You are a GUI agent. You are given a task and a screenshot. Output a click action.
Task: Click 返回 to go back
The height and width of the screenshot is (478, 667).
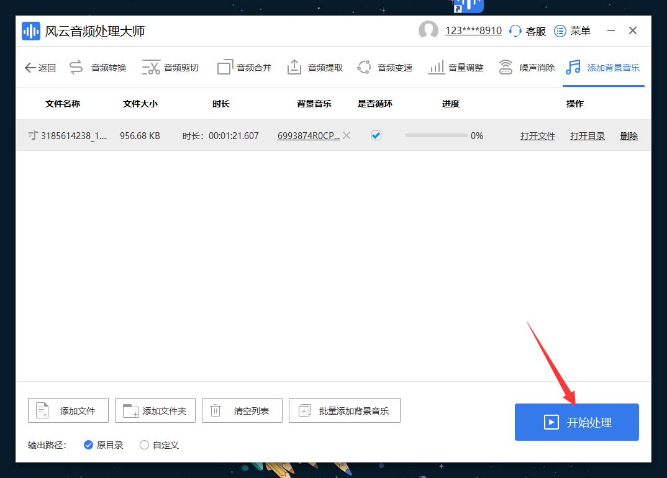point(40,67)
